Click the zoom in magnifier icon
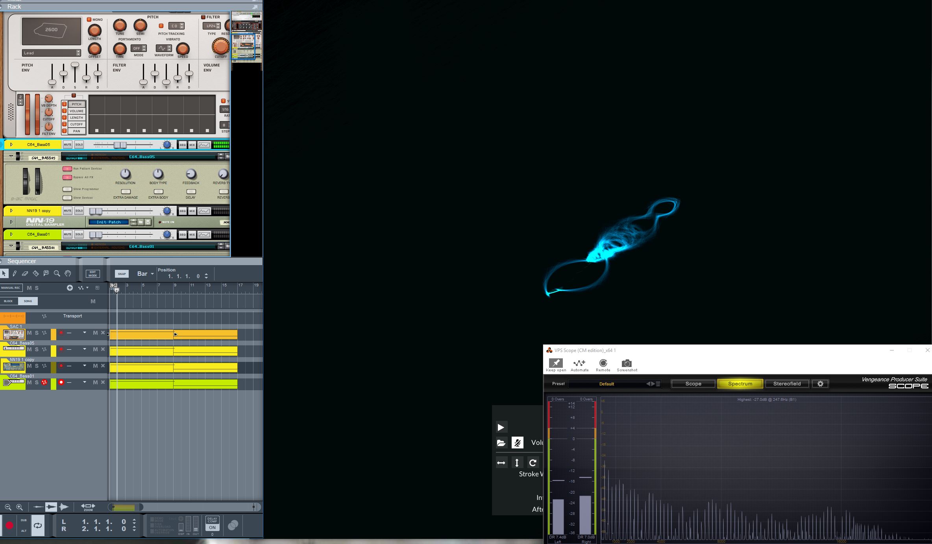Viewport: 932px width, 544px height. [x=19, y=507]
